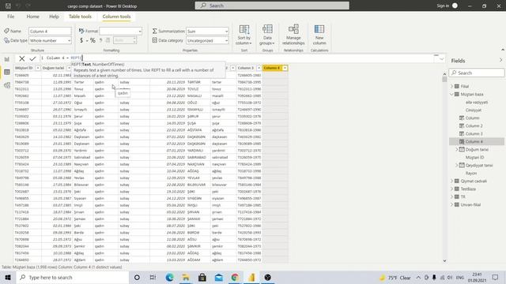
Task: Open Data view in the left sidebar
Action: pos(7,72)
